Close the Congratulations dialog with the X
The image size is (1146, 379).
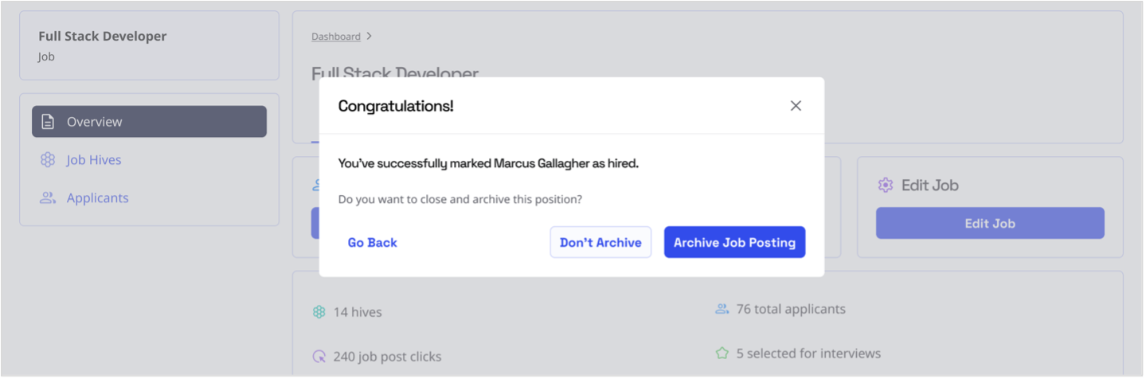pos(796,106)
